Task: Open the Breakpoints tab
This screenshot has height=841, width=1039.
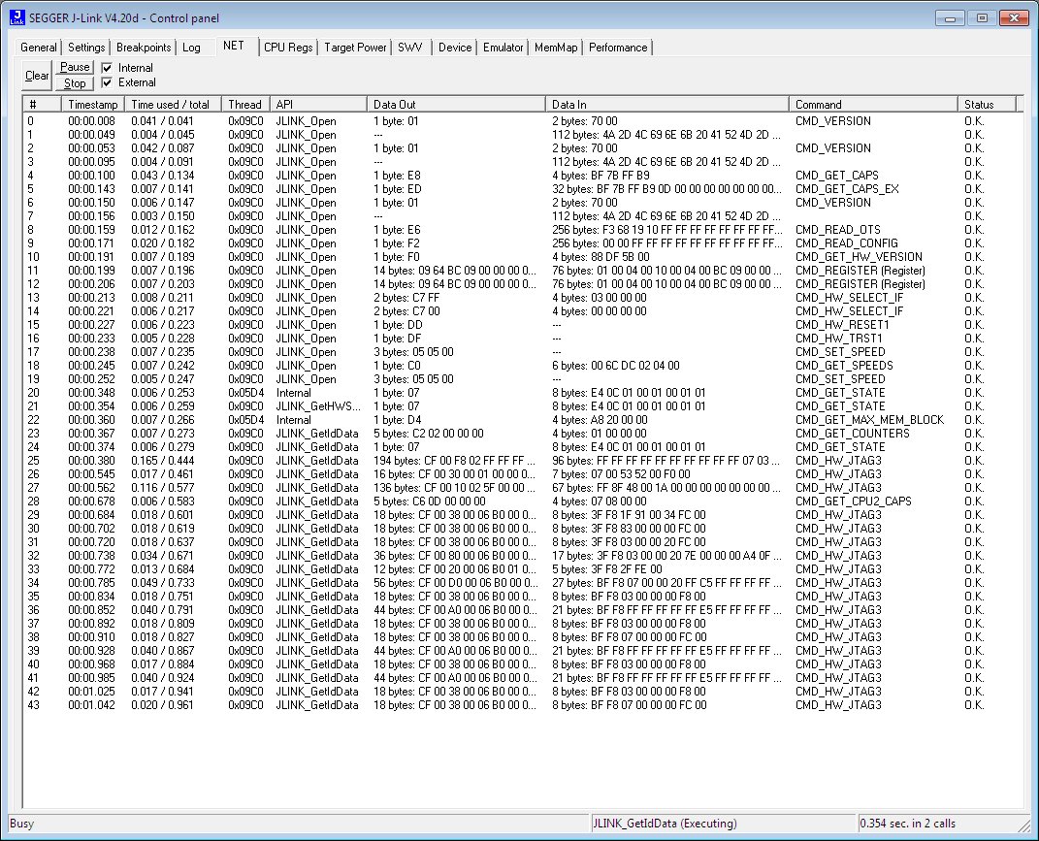Action: [144, 48]
